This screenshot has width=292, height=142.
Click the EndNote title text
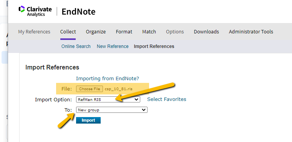click(78, 12)
